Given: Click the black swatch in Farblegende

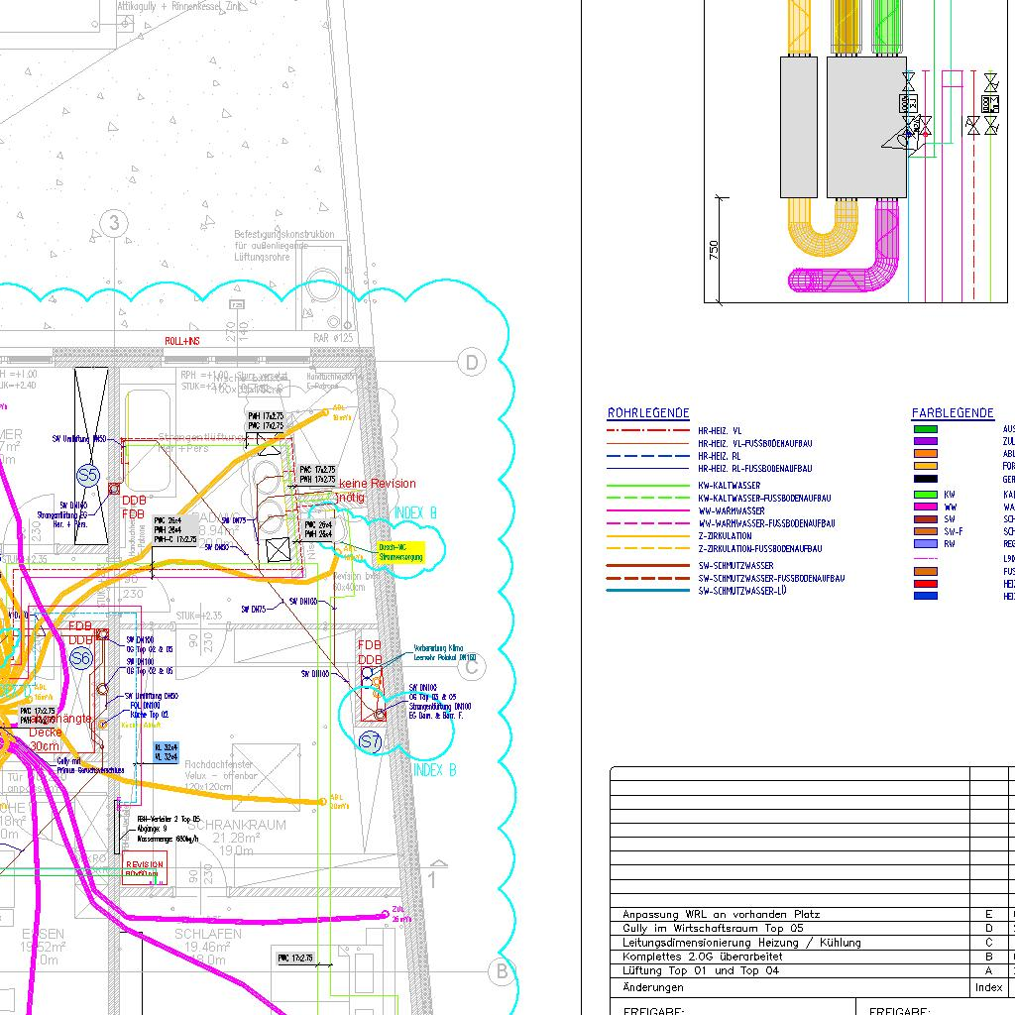Looking at the screenshot, I should (x=925, y=480).
